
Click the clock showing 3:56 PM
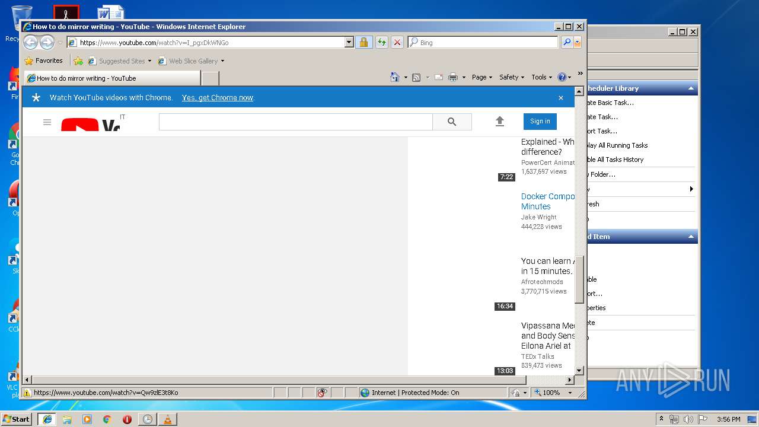[x=728, y=419]
